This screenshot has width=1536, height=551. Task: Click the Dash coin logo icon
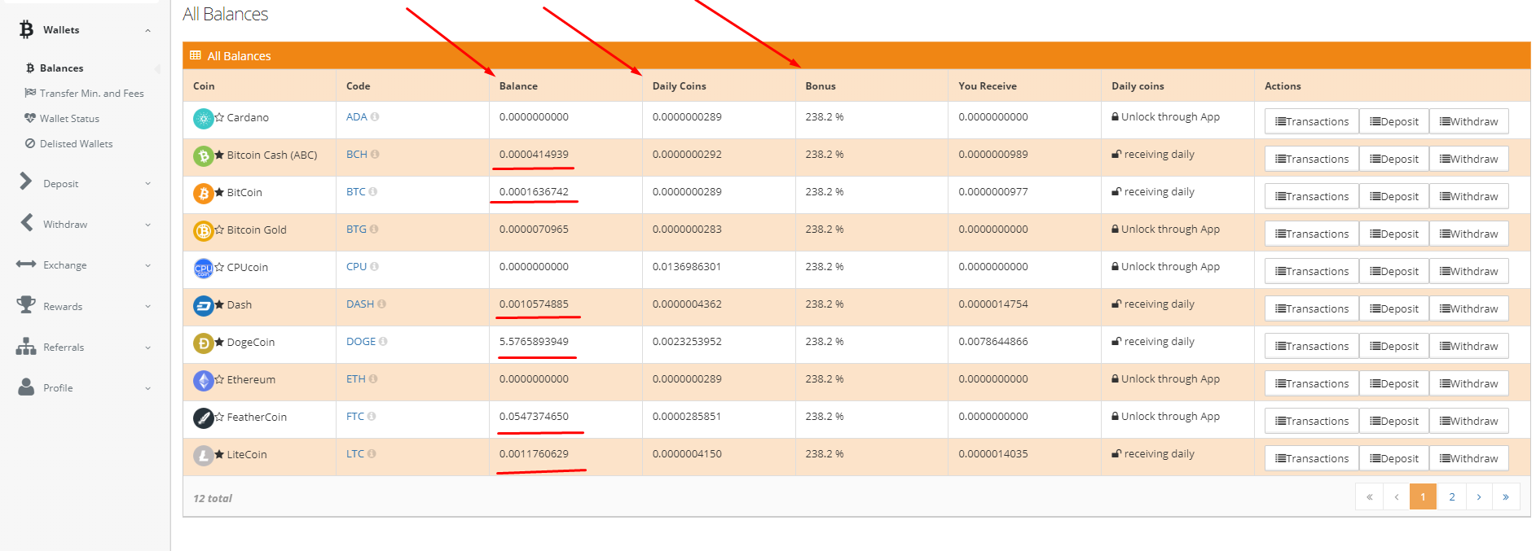coord(203,306)
